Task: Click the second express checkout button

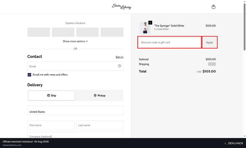Action: 63,32
